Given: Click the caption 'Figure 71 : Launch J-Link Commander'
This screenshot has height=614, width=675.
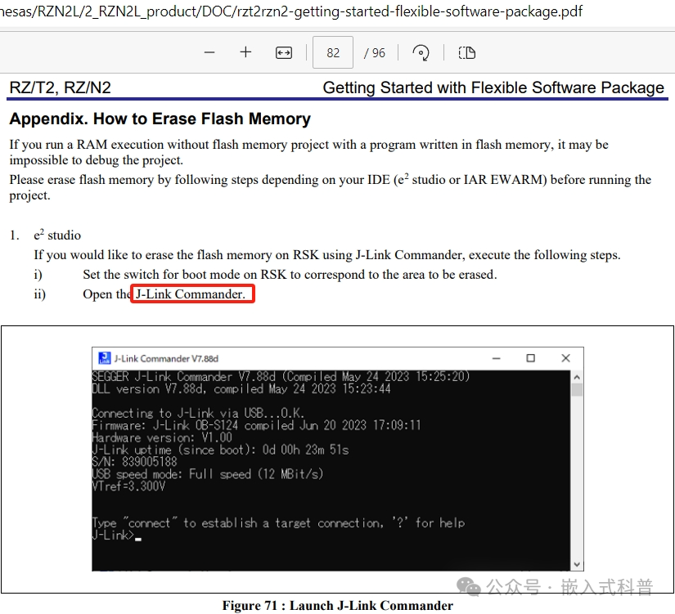Looking at the screenshot, I should 337,605.
